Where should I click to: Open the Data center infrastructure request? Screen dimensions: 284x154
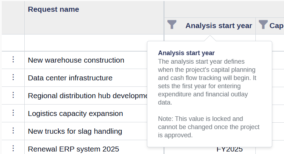pyautogui.click(x=70, y=78)
